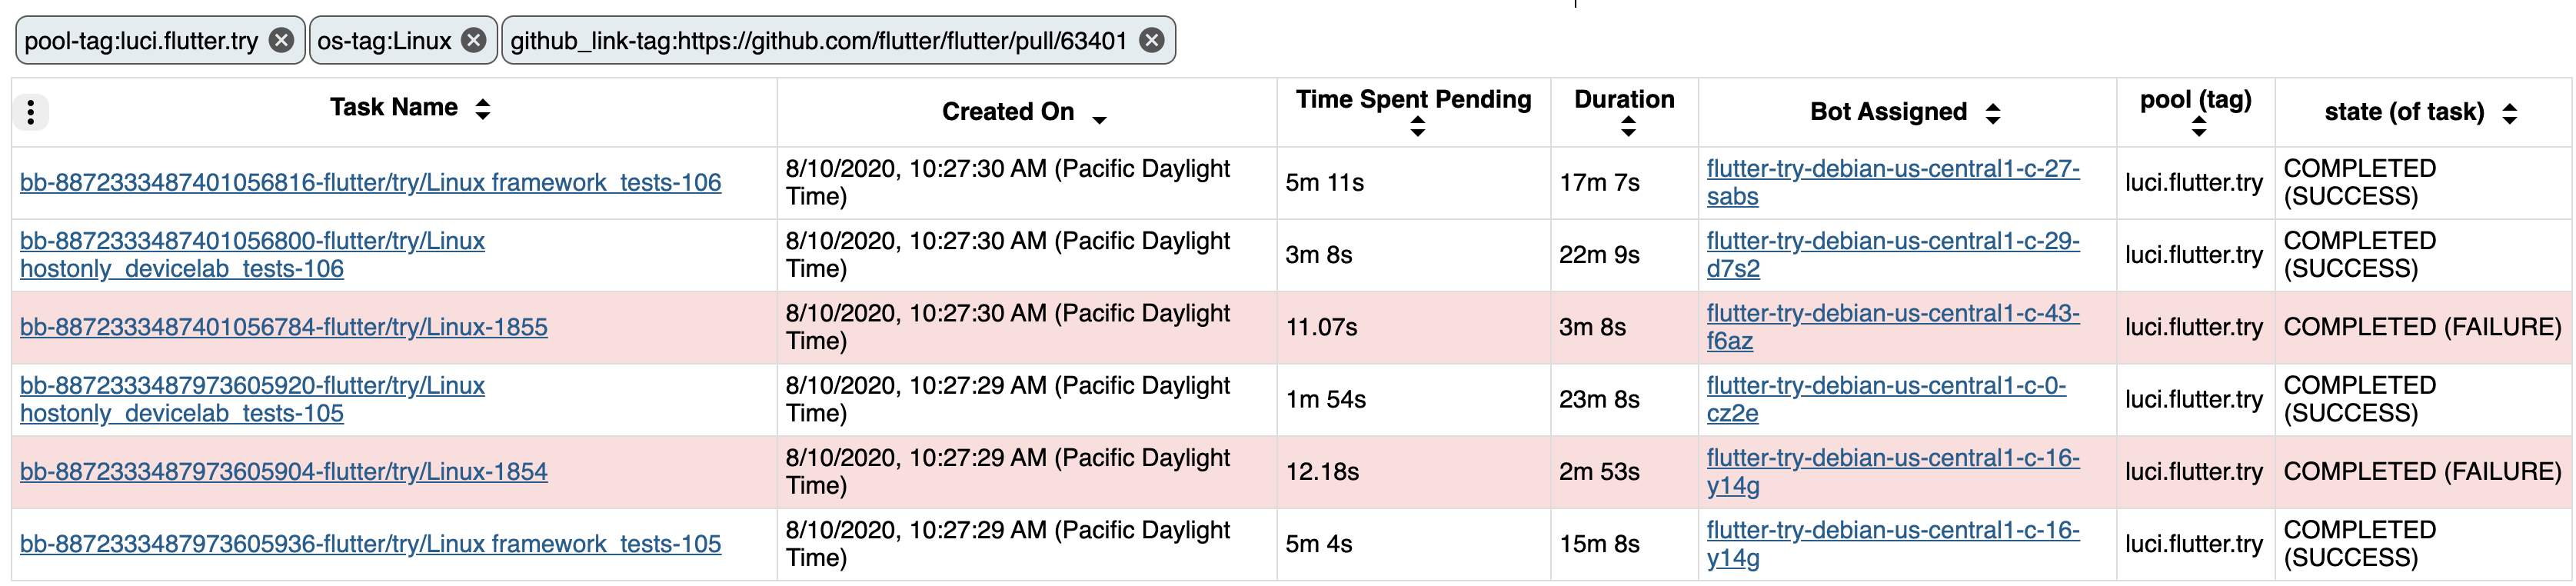Viewport: 2576px width, 586px height.
Task: Sort the state (of task) column
Action: coord(2510,112)
